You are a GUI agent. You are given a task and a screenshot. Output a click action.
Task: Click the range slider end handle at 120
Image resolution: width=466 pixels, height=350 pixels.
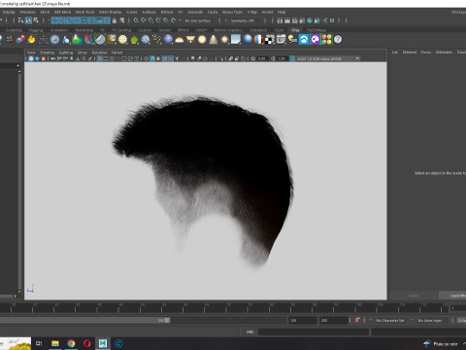point(167,320)
